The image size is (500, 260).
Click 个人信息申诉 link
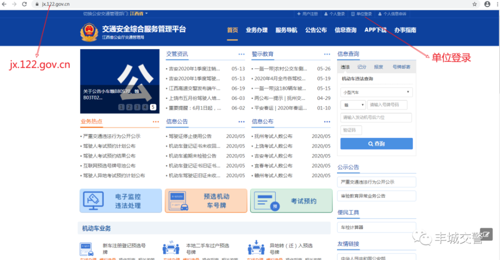392,14
